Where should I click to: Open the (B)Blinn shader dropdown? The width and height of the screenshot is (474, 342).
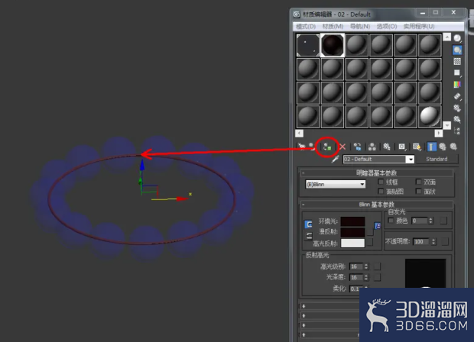[362, 184]
